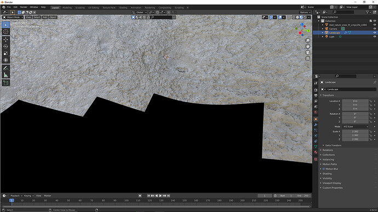Screen dimensions: 378x212
Task: Open the timeline Playback menu
Action: point(16,196)
